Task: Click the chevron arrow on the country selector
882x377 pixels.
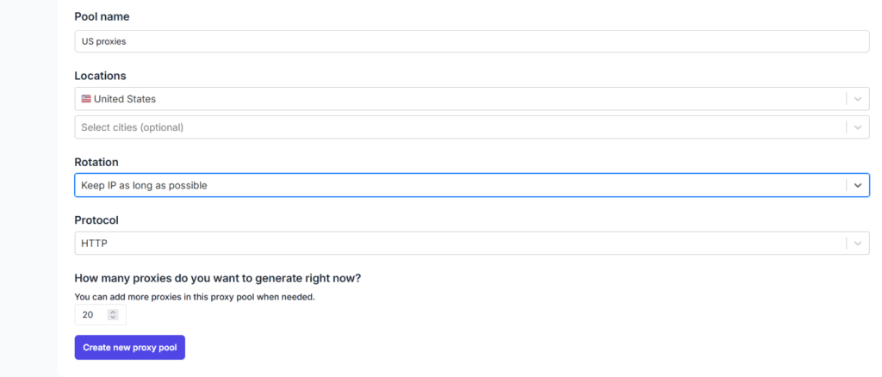Action: coord(857,99)
